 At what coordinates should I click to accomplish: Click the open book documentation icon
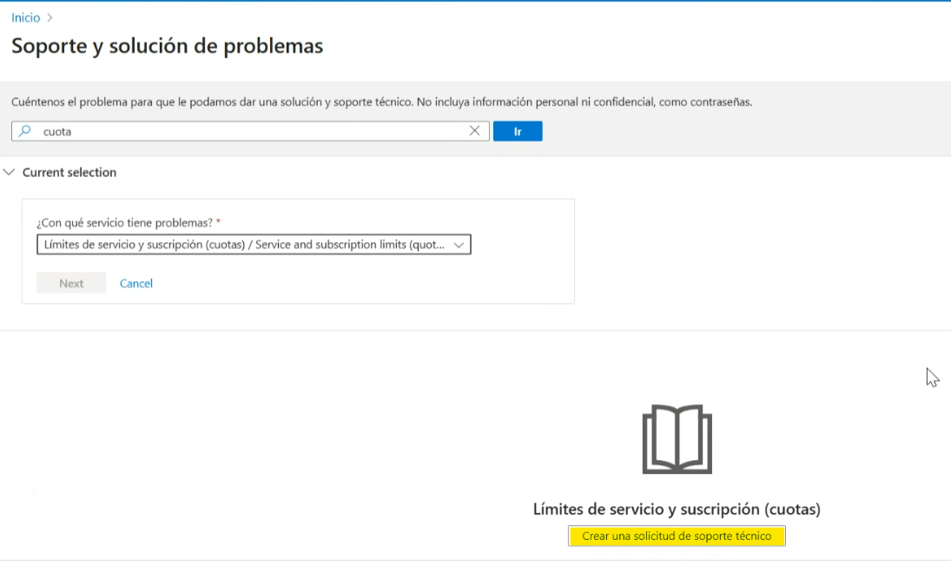tap(677, 439)
